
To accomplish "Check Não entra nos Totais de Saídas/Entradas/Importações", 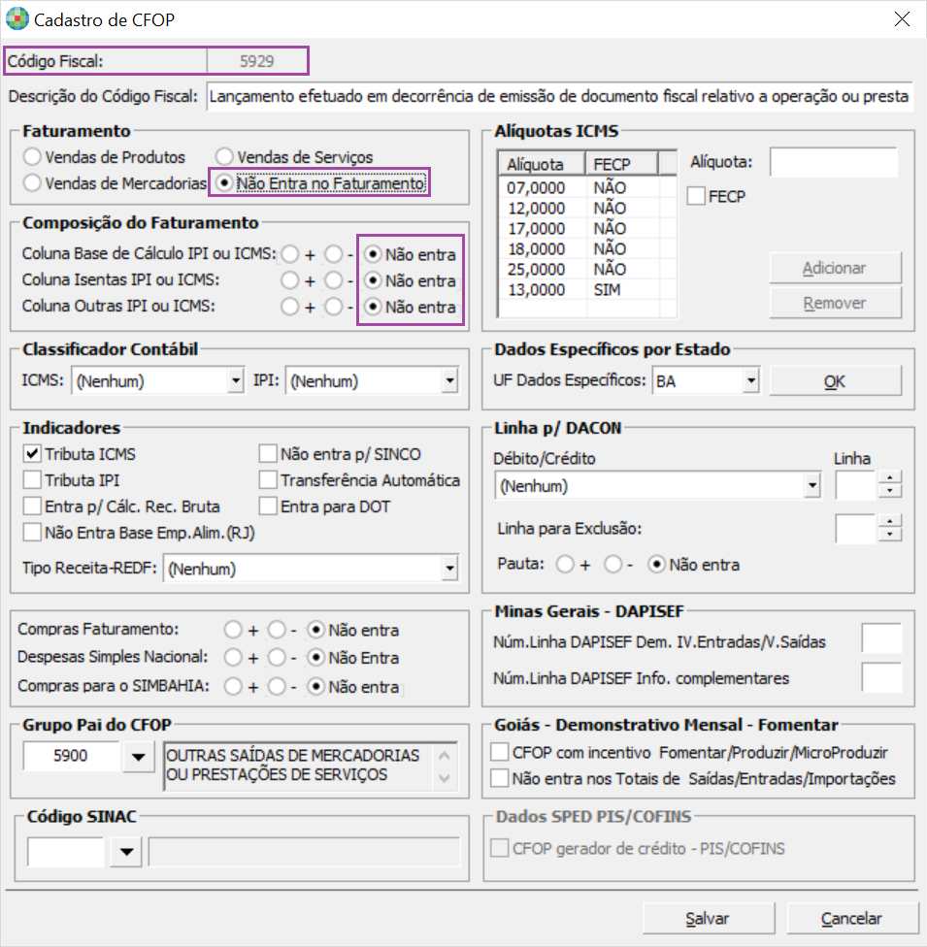I will [x=500, y=778].
